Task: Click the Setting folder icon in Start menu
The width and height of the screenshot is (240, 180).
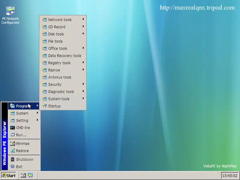Action: pos(12,120)
